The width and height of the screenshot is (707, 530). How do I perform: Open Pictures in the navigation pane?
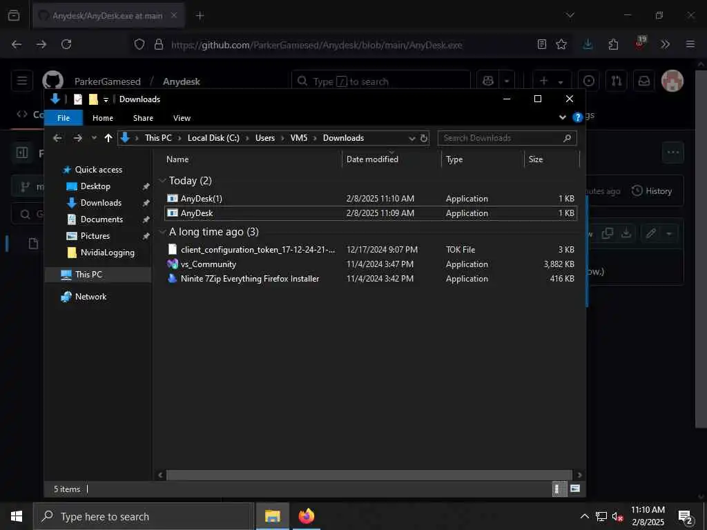tap(95, 236)
